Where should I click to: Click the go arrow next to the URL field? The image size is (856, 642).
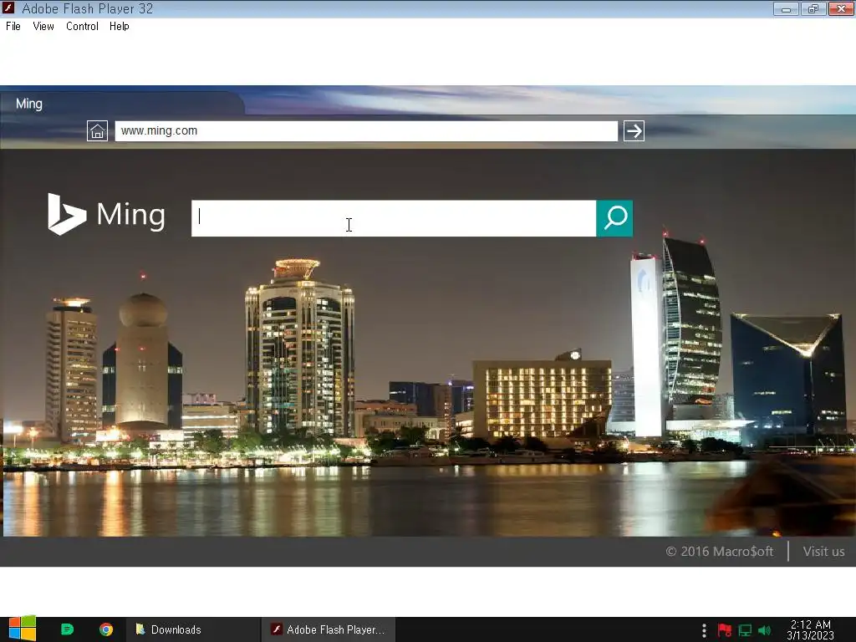[634, 131]
